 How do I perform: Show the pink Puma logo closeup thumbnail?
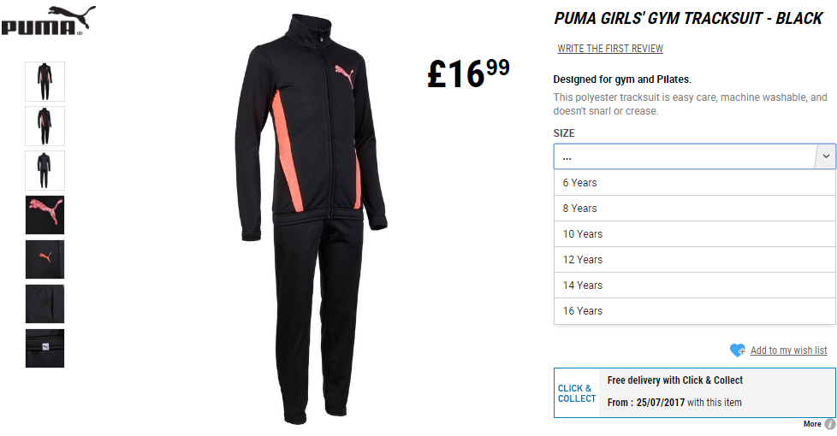[x=45, y=215]
